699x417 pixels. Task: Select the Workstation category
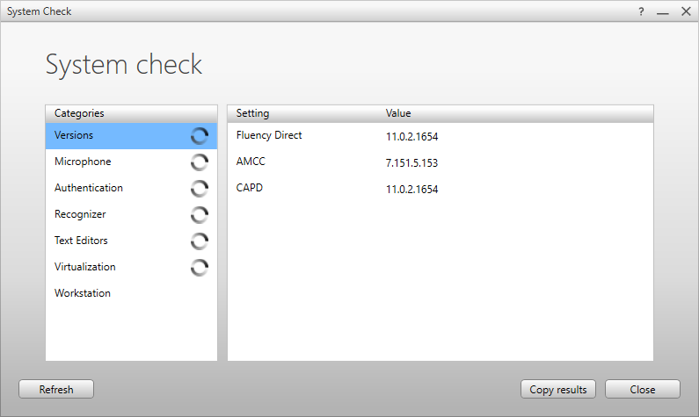point(83,294)
